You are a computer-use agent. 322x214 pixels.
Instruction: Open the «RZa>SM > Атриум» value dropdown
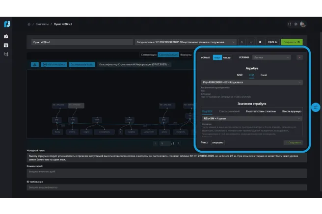pos(252,118)
